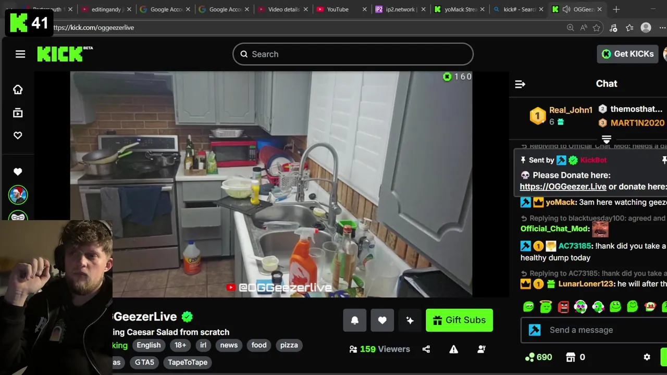Click the live stream video player
Image resolution: width=667 pixels, height=375 pixels.
click(x=271, y=184)
